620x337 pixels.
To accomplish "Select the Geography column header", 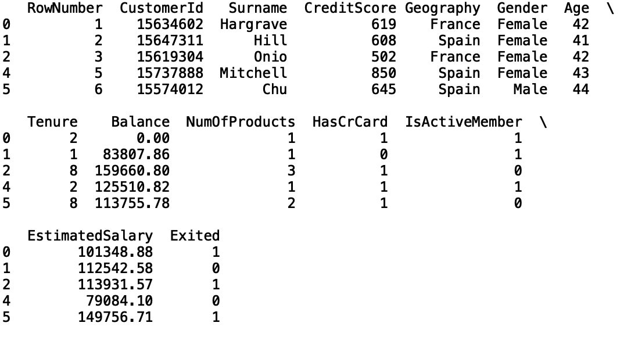I will 442,9.
